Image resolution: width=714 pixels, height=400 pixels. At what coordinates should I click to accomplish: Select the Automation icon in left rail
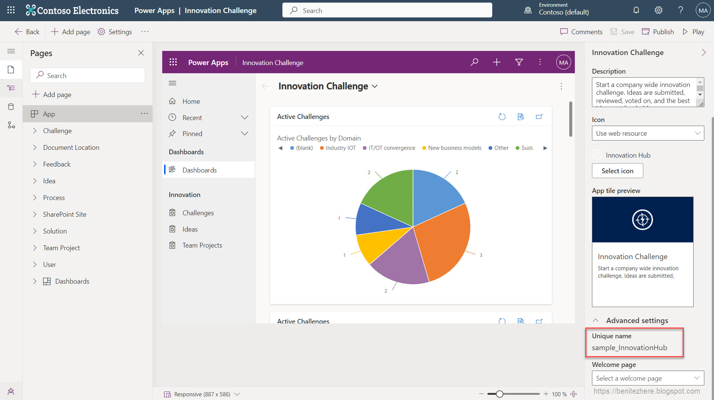[x=11, y=125]
